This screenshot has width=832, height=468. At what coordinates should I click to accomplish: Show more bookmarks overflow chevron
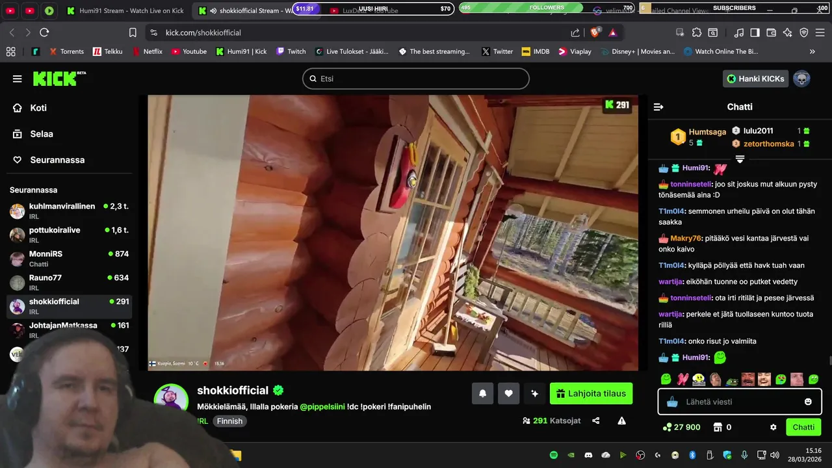pyautogui.click(x=812, y=51)
